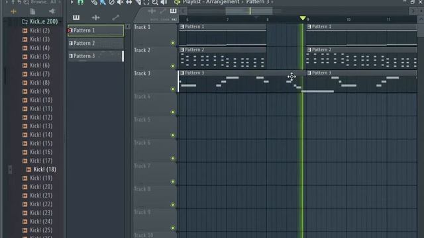424x238 pixels.
Task: Toggle the magnet snap icon in playlist toolbar
Action: tap(81, 2)
